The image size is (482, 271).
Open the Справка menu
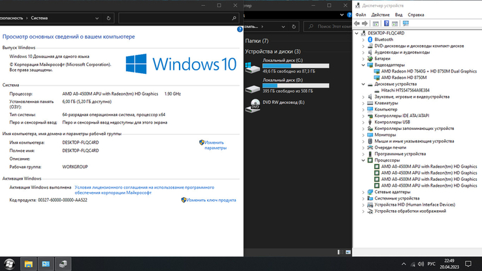point(415,15)
